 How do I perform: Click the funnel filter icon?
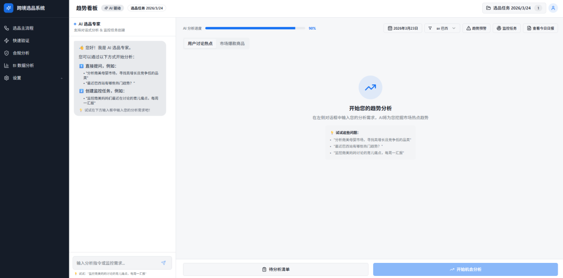(x=430, y=28)
